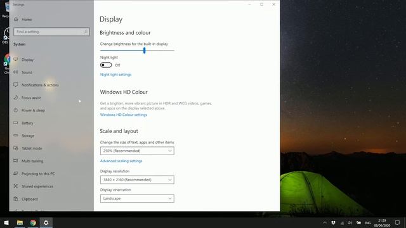Click the Display monitor icon in sidebar
The image size is (406, 228).
(x=16, y=59)
